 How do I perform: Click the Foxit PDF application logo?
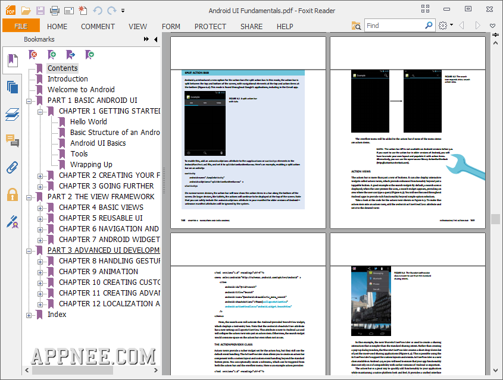tap(11, 11)
